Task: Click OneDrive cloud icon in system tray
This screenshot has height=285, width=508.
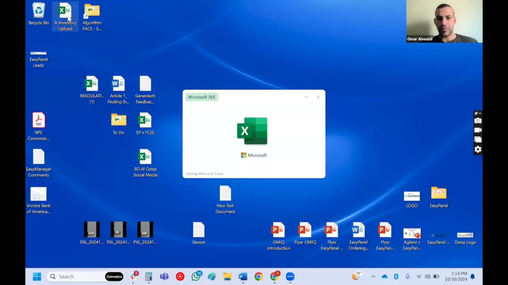Action: (385, 277)
